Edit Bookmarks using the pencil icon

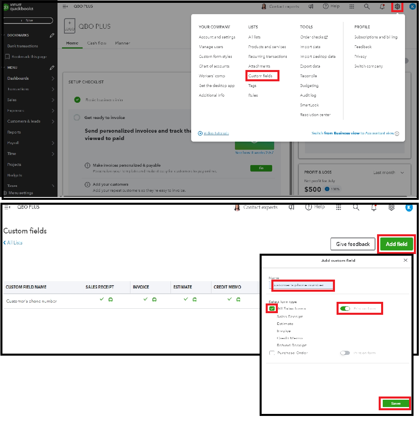coord(52,35)
